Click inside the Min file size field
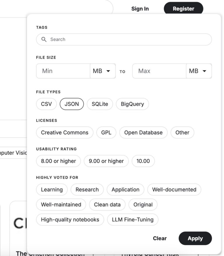 (61, 71)
